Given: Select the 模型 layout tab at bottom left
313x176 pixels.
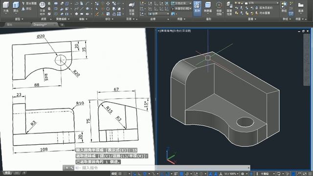Looking at the screenshot, I should point(7,173).
